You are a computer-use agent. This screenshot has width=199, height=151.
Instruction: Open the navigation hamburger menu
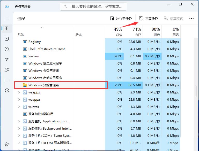7,18
